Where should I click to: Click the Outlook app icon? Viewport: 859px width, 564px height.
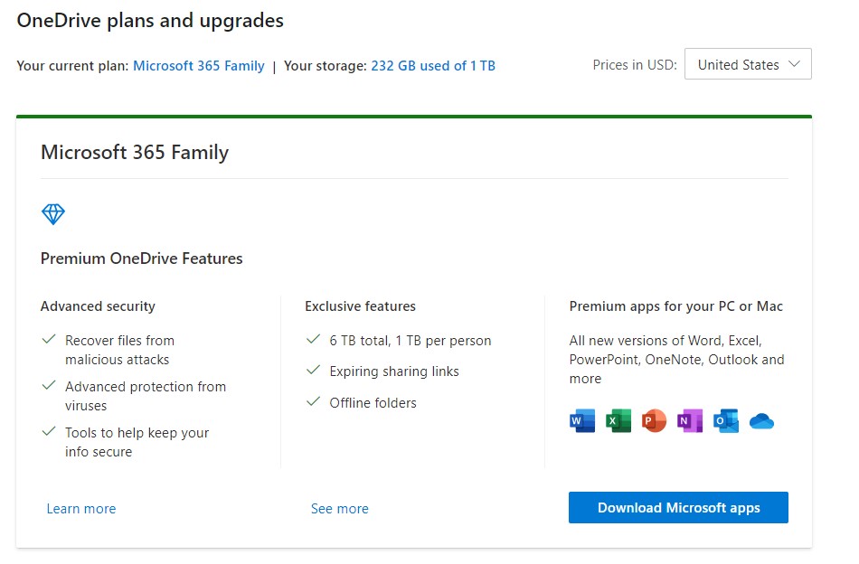[x=726, y=421]
